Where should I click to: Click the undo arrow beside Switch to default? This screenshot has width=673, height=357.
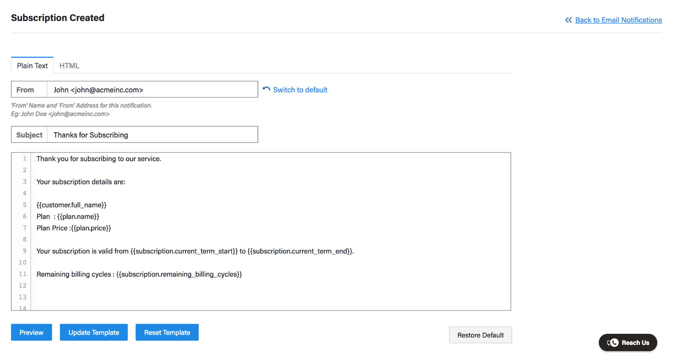coord(266,89)
